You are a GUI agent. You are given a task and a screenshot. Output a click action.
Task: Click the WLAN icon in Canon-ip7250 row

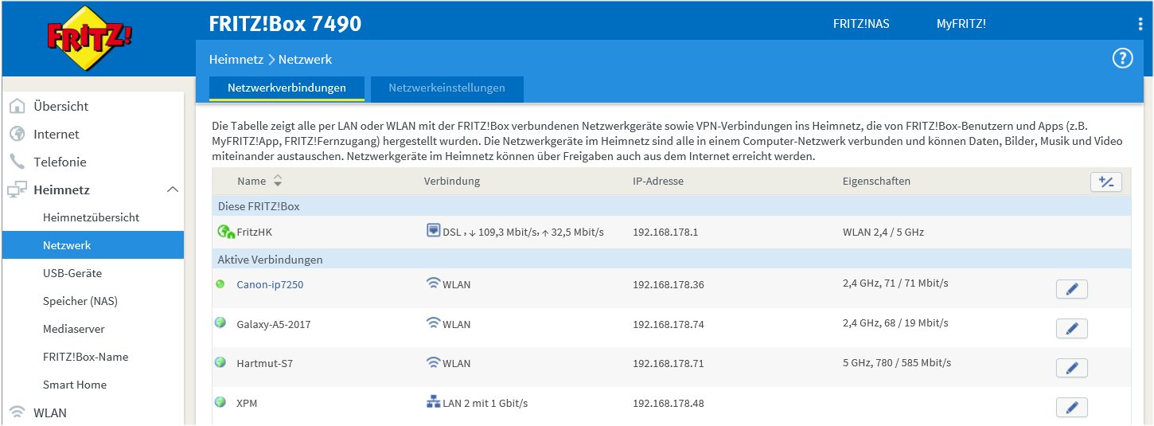(434, 283)
